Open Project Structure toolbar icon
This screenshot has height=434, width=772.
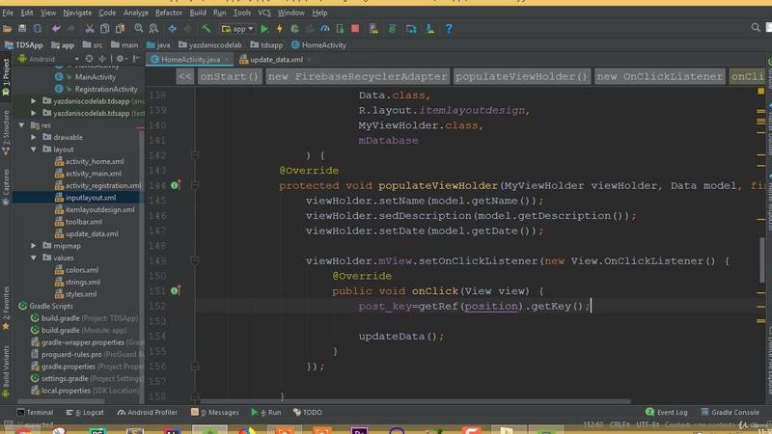pos(411,29)
